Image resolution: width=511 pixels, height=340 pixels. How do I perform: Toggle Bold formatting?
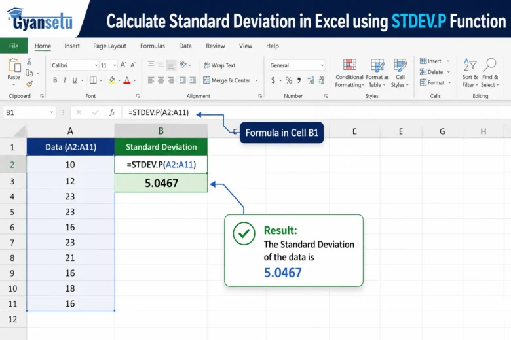pos(55,80)
